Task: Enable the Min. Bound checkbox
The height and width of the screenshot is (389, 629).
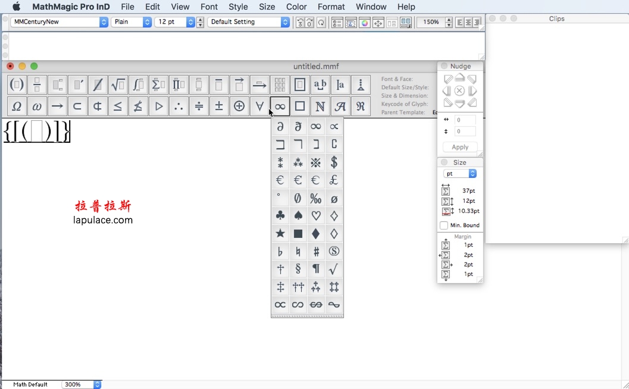Action: click(443, 225)
